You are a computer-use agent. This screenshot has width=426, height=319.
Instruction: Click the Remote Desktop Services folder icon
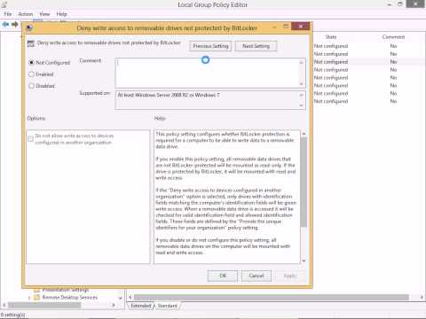[x=36, y=298]
